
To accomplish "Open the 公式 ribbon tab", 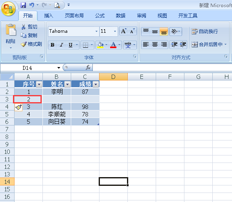I will [100, 16].
